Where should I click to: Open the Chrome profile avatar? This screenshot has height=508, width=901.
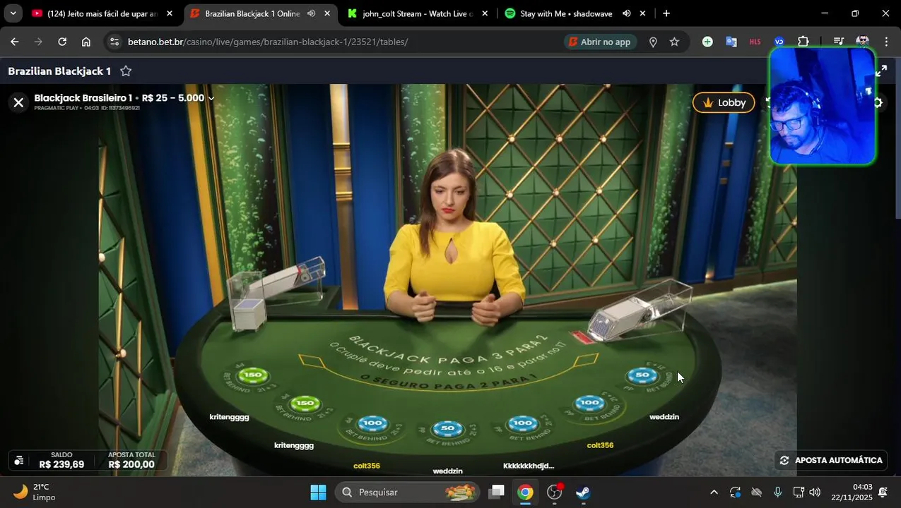(x=862, y=42)
